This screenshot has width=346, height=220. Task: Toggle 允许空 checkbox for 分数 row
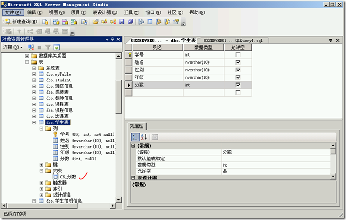pyautogui.click(x=238, y=85)
